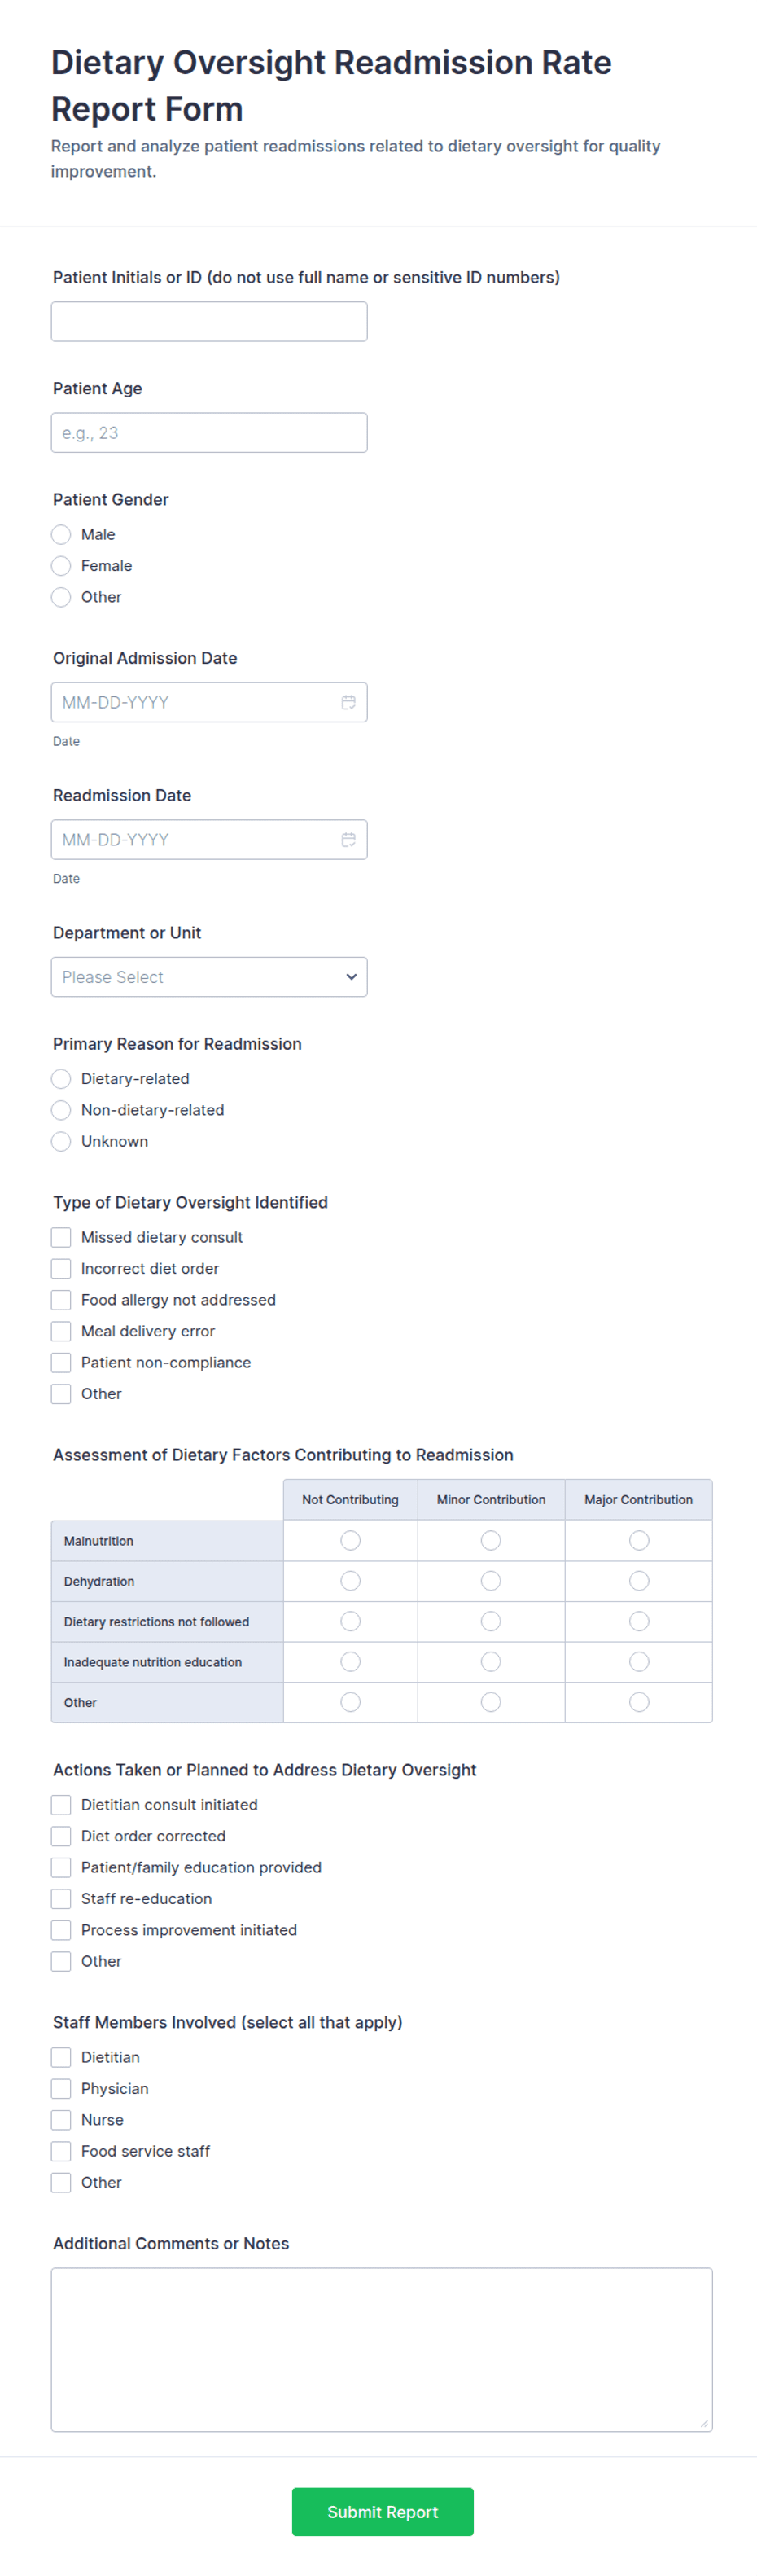Click the Submit Report button
Image resolution: width=757 pixels, height=2576 pixels.
[383, 2511]
